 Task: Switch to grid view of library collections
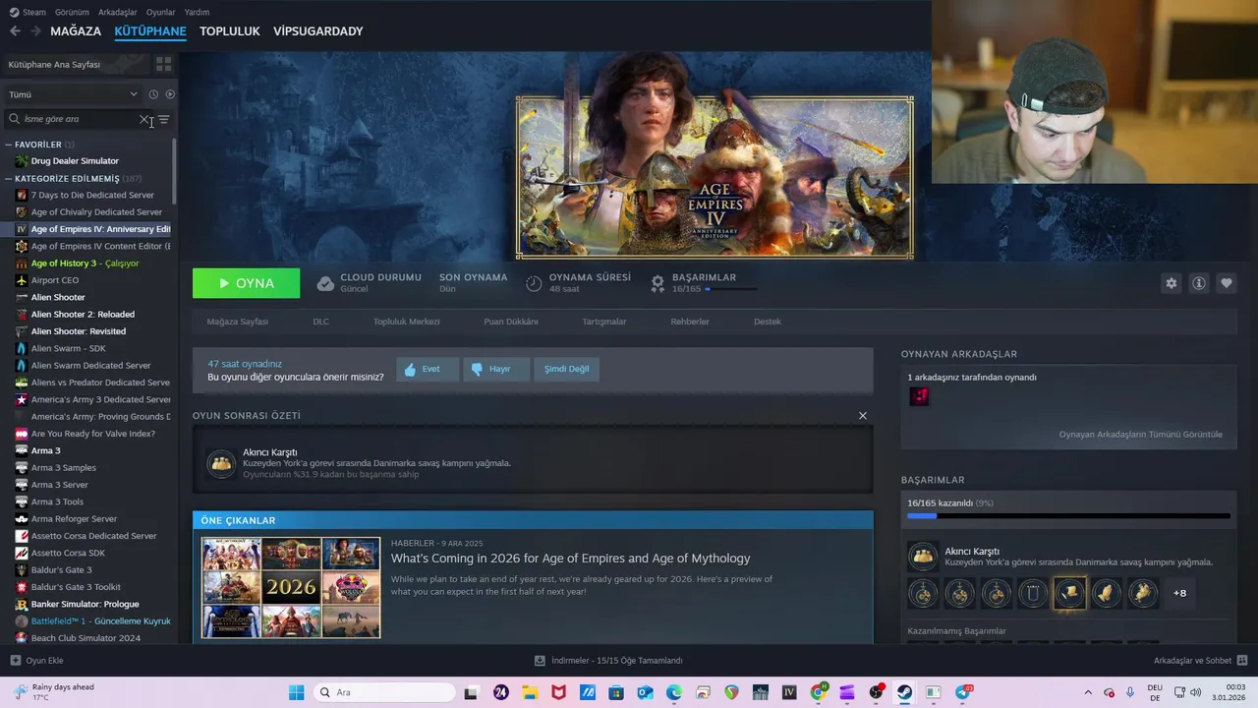163,64
